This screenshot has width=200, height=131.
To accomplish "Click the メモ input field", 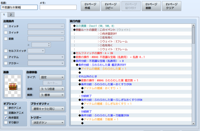I will pos(58,7).
